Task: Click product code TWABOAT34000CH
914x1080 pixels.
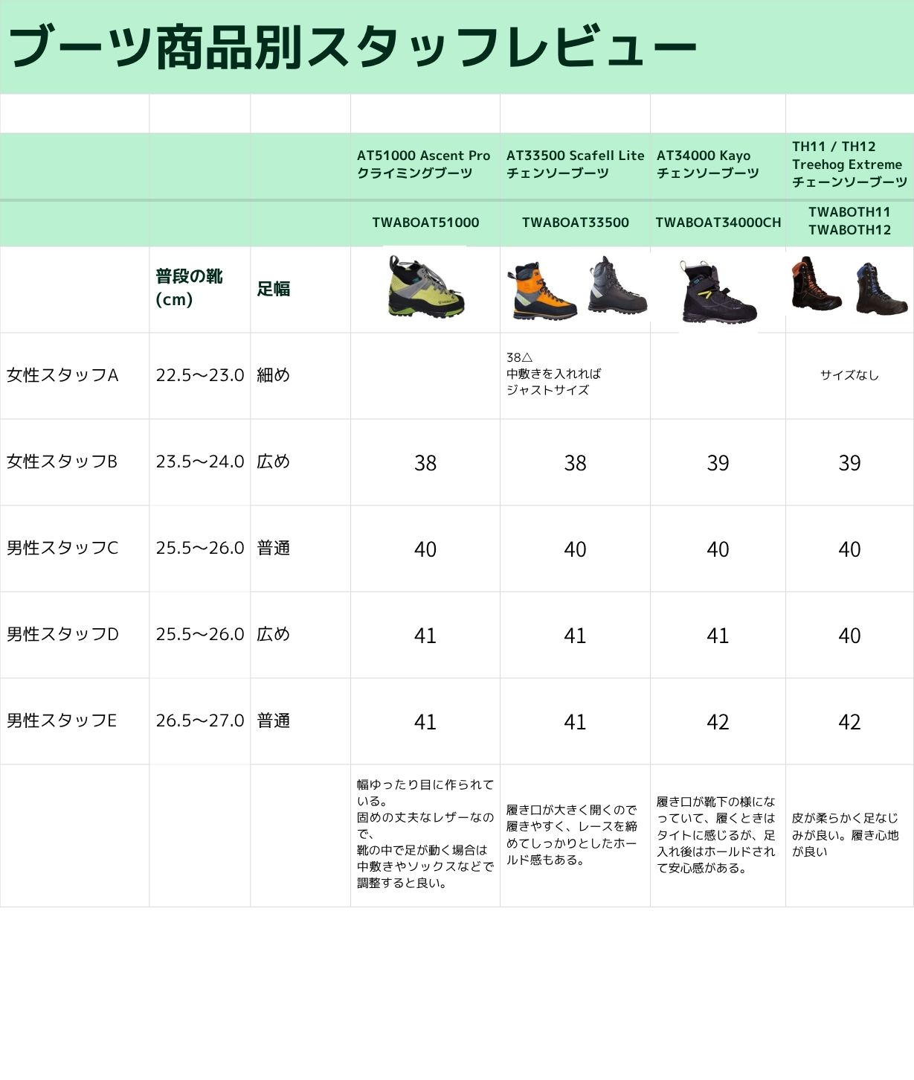Action: pos(718,223)
